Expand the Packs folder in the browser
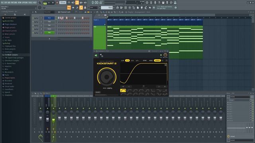This screenshot has width=255, height=143. 7,75
